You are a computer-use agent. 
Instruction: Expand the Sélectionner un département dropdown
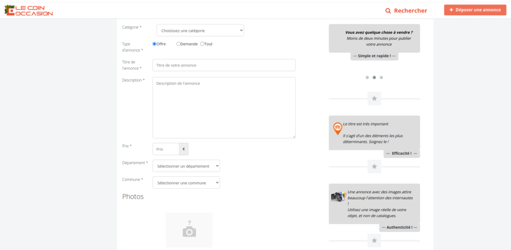coord(186,166)
